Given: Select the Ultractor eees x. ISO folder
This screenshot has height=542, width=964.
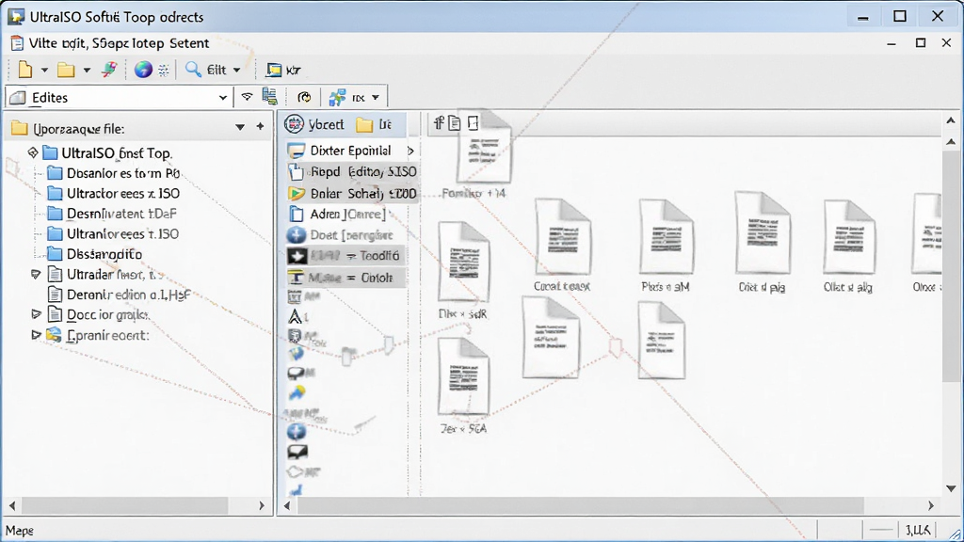Looking at the screenshot, I should coord(114,194).
